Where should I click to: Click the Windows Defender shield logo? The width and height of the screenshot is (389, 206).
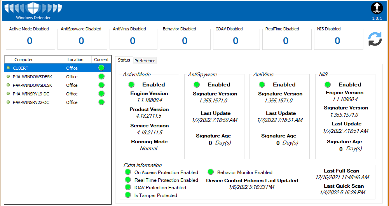click(33, 8)
